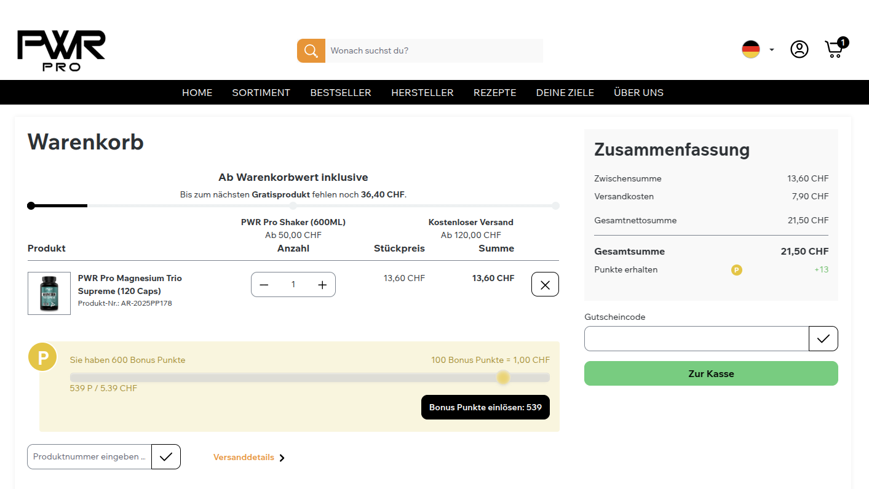Screen dimensions: 869x489
Task: Expand the language dropdown arrow
Action: coord(772,50)
